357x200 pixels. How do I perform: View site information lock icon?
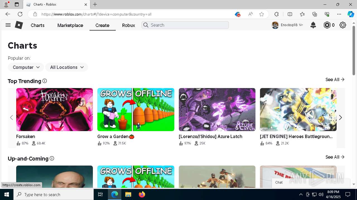35,14
